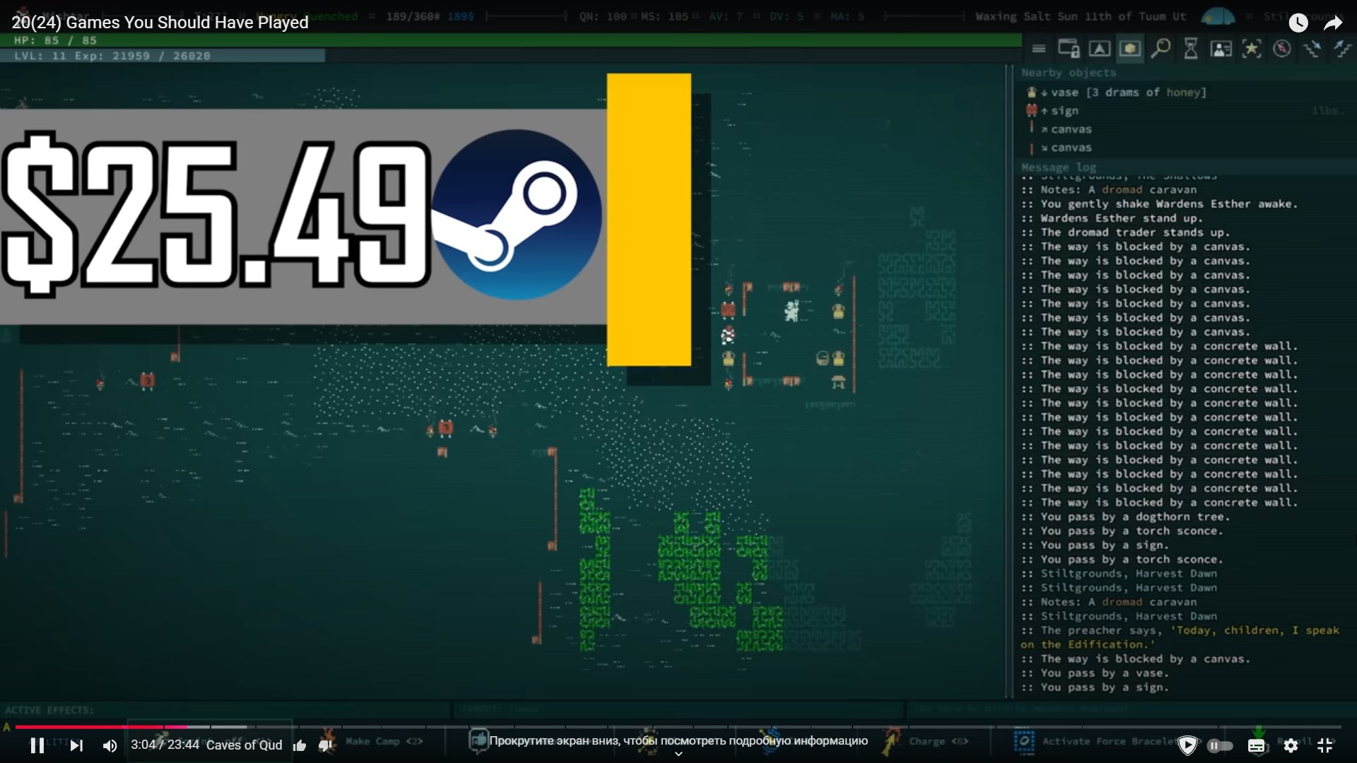
Task: Mute the video volume
Action: [x=110, y=745]
